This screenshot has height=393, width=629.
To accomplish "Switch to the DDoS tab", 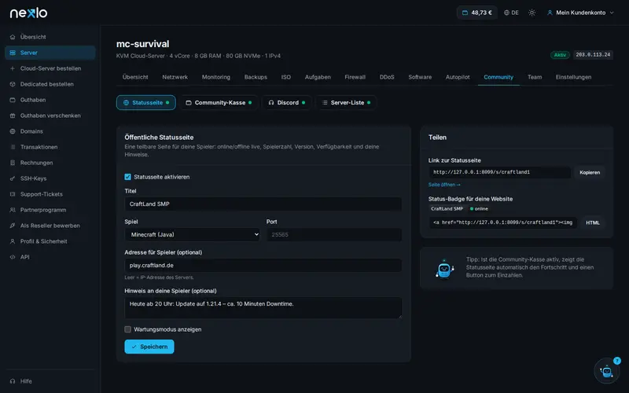I will pyautogui.click(x=387, y=77).
